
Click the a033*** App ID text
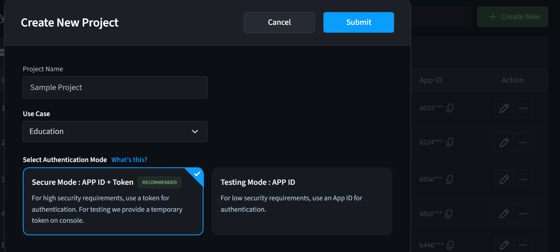click(431, 108)
